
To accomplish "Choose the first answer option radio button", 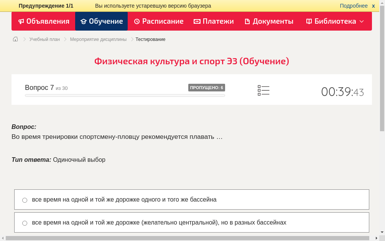I will 25,200.
